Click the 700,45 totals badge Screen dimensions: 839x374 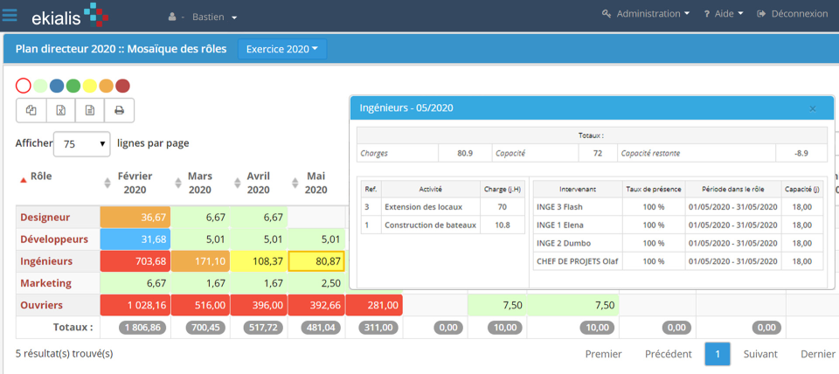click(206, 328)
